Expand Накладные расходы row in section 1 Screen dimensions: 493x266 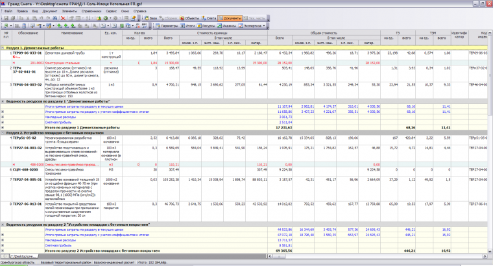click(3, 117)
